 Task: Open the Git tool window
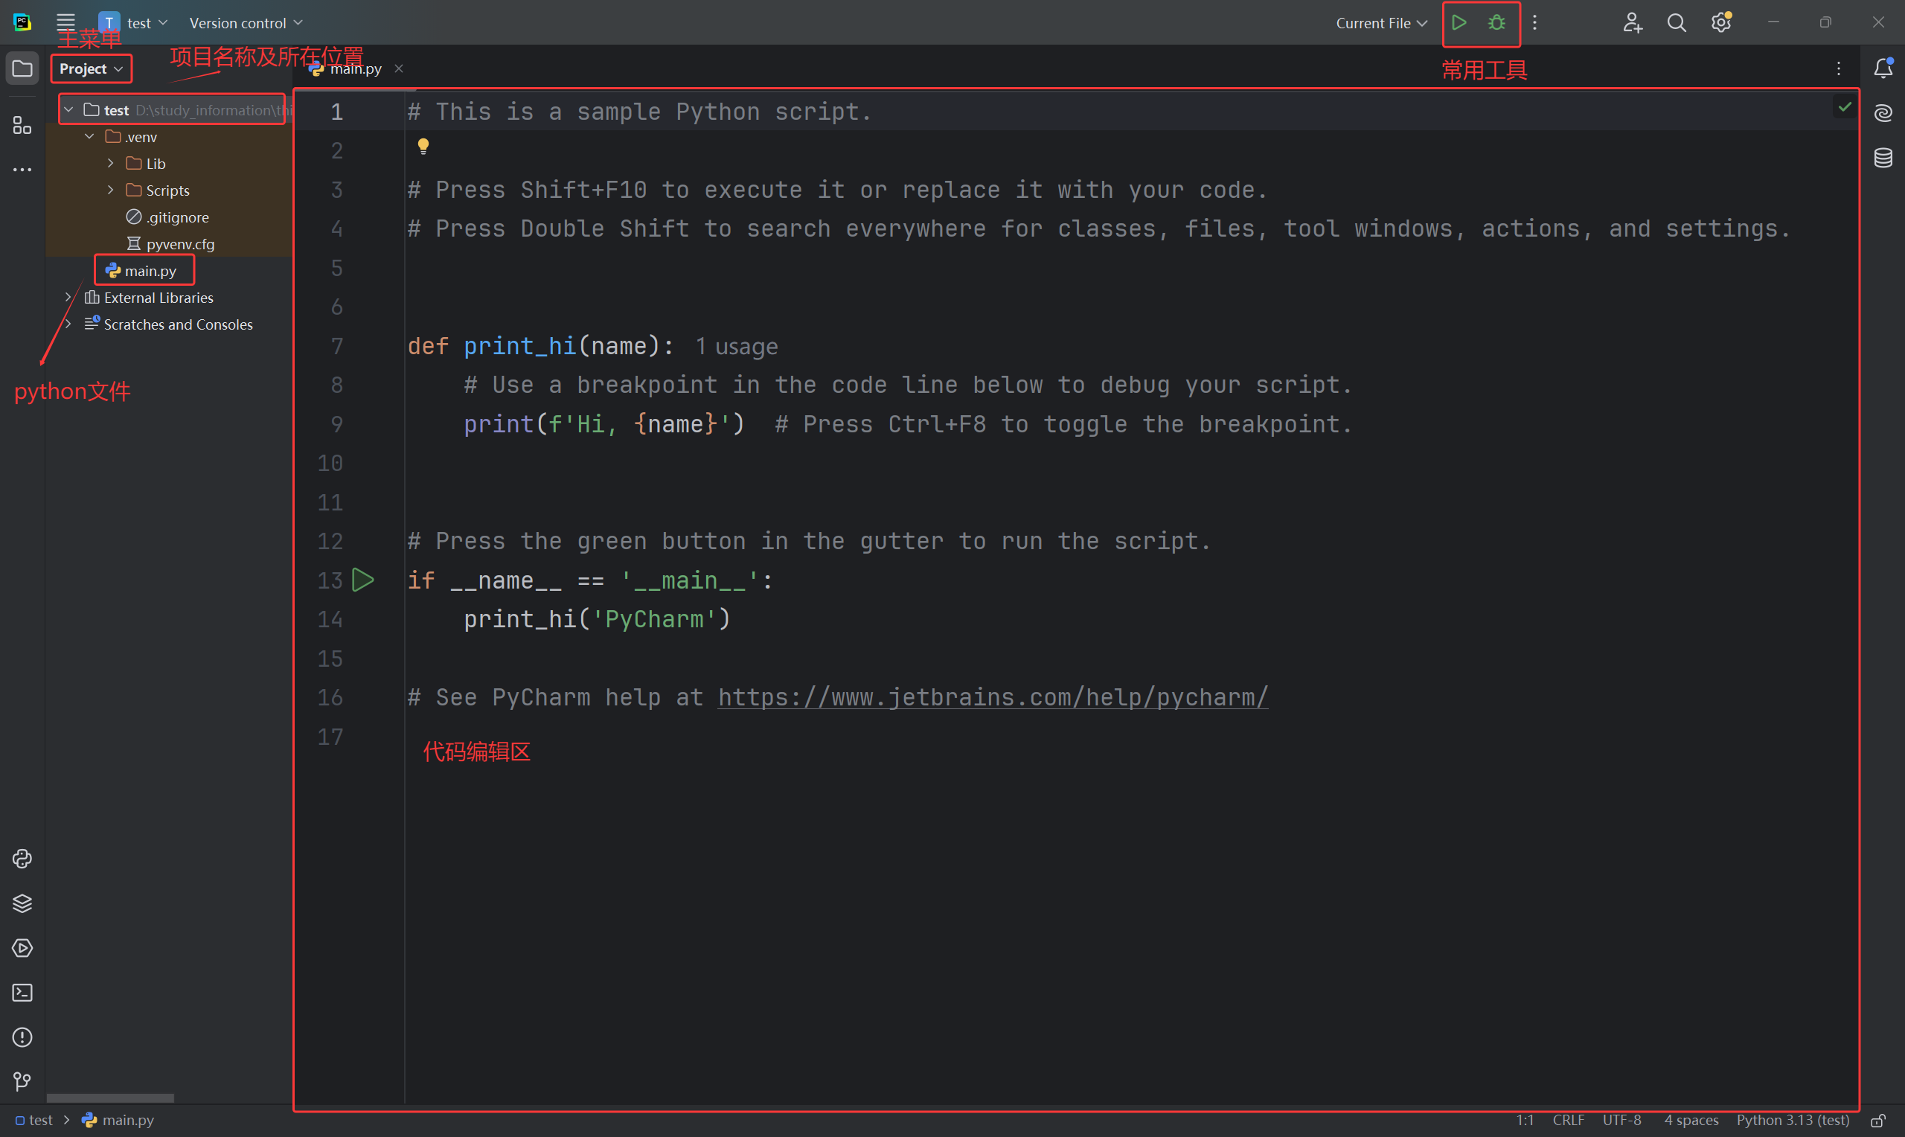click(x=22, y=1082)
